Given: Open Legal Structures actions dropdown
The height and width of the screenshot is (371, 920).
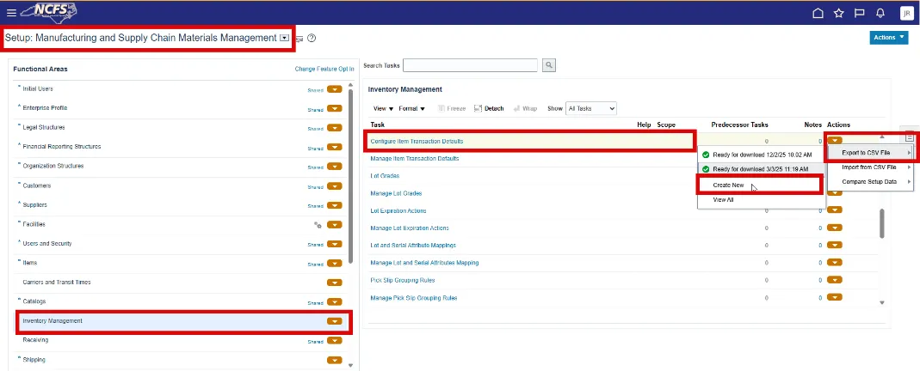Looking at the screenshot, I should (335, 128).
